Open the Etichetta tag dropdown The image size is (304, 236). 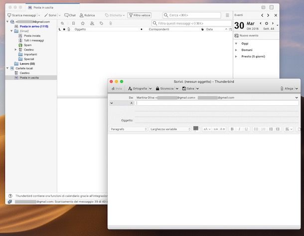(115, 15)
